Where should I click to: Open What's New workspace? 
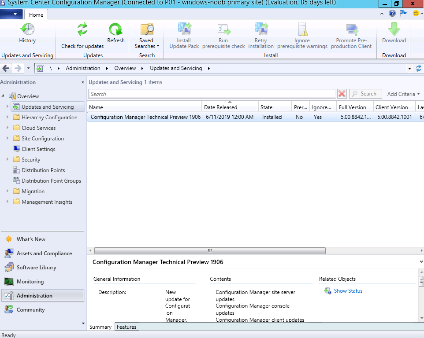31,239
